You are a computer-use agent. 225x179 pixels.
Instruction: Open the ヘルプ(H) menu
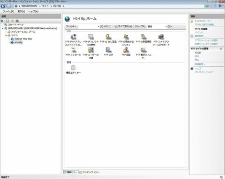click(33, 11)
